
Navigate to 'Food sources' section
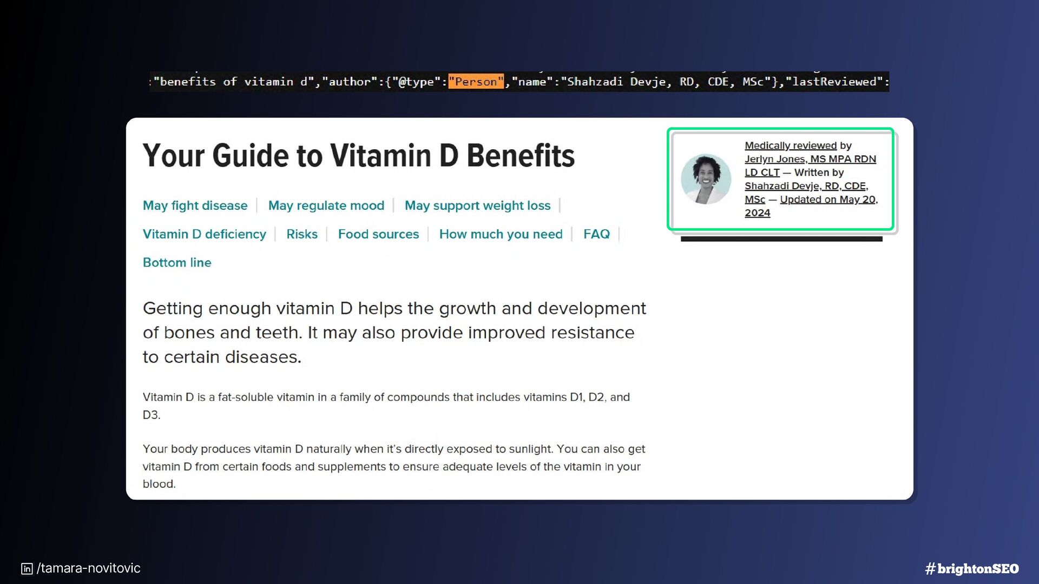378,234
